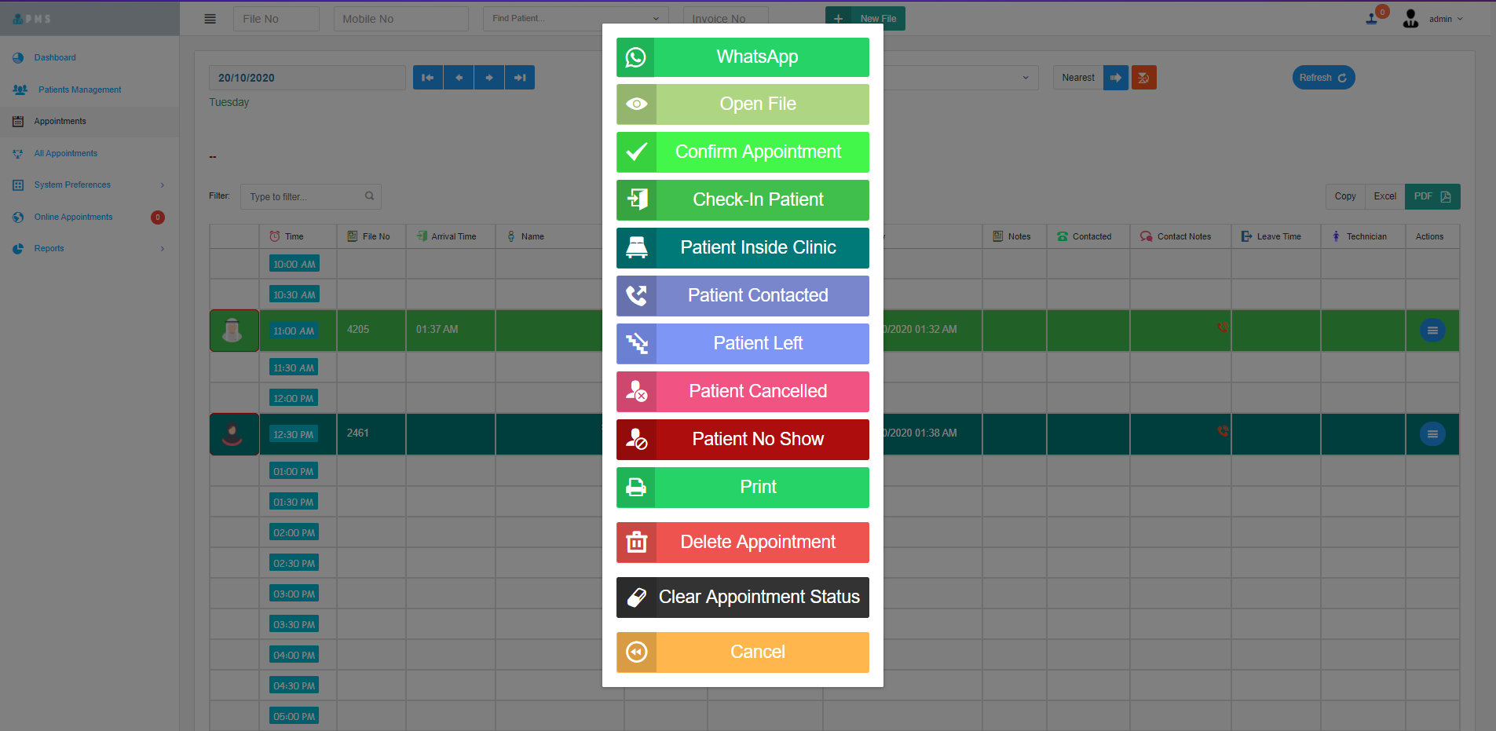The width and height of the screenshot is (1496, 731).
Task: Set status to Patient Contacted
Action: [x=742, y=296]
